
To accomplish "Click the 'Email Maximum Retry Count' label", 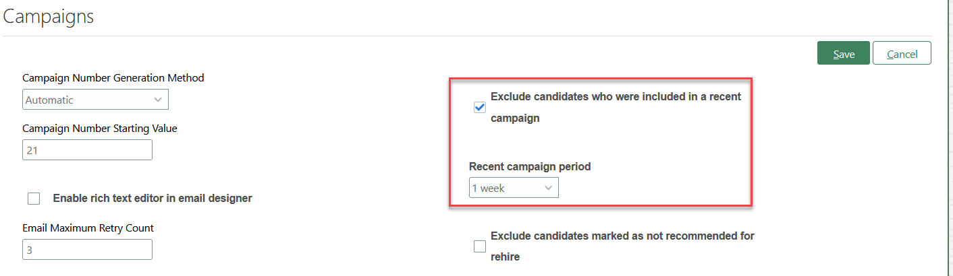I will 88,228.
